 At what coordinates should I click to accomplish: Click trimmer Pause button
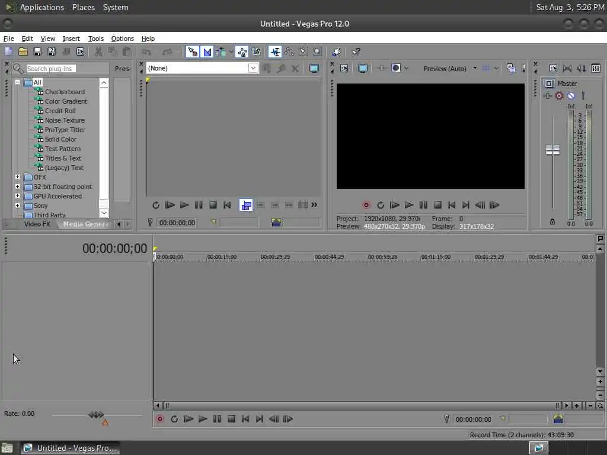(x=199, y=205)
